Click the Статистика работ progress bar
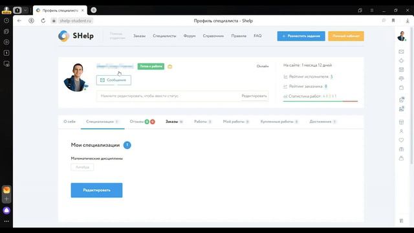 click(320, 101)
